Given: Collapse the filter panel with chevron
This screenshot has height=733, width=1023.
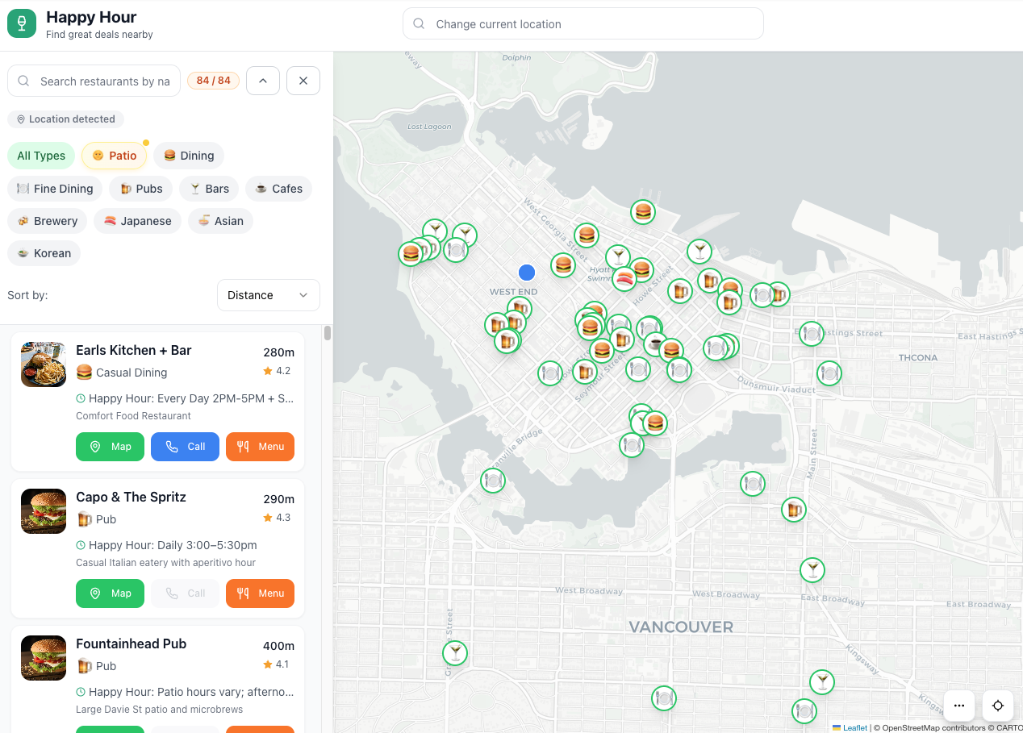Looking at the screenshot, I should pyautogui.click(x=263, y=81).
